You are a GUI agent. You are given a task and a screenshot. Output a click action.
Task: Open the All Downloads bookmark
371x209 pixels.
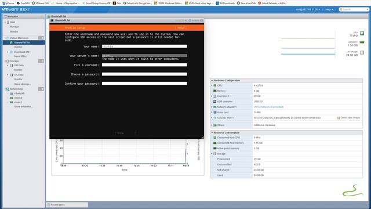[x=225, y=3]
